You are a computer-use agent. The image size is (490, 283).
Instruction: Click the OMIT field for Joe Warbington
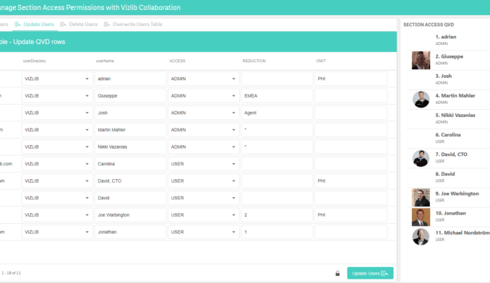pyautogui.click(x=351, y=215)
